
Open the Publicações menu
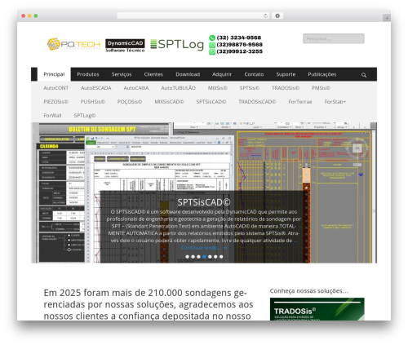coord(322,74)
